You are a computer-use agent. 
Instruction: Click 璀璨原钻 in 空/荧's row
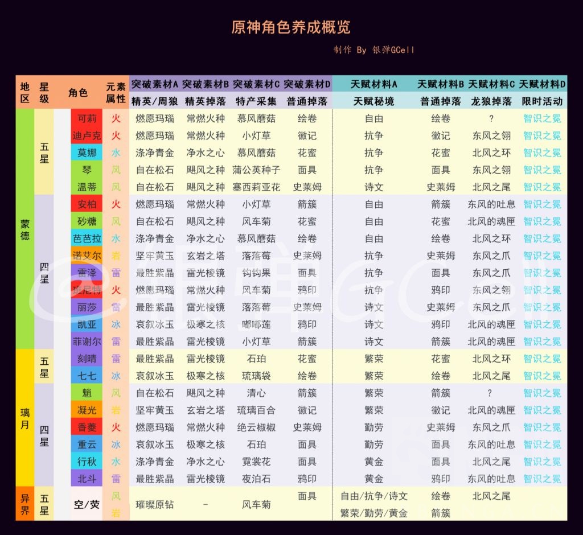pyautogui.click(x=155, y=504)
